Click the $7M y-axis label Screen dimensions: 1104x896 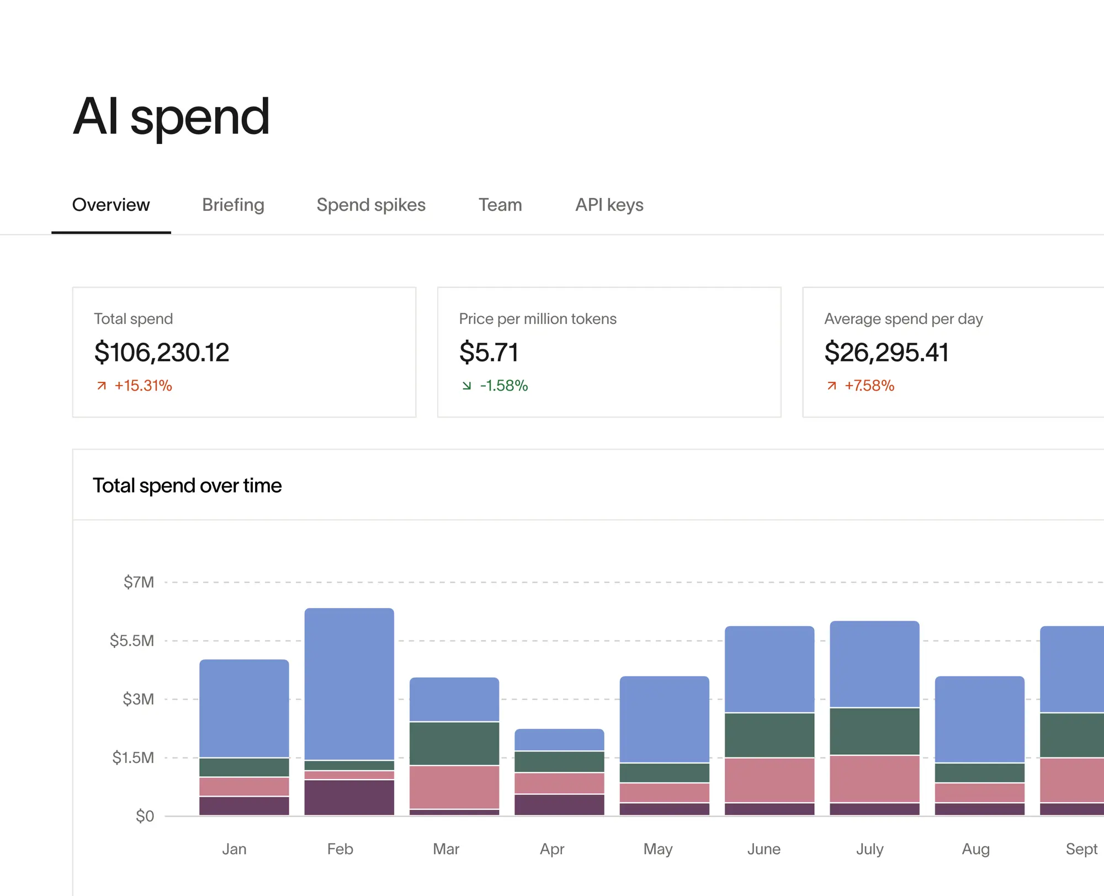coord(139,582)
